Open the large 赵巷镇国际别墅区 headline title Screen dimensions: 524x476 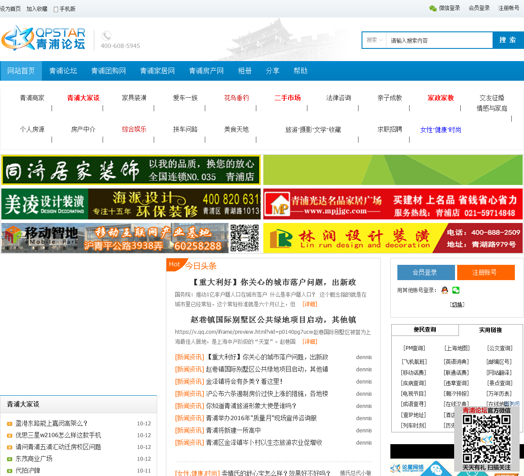point(273,320)
